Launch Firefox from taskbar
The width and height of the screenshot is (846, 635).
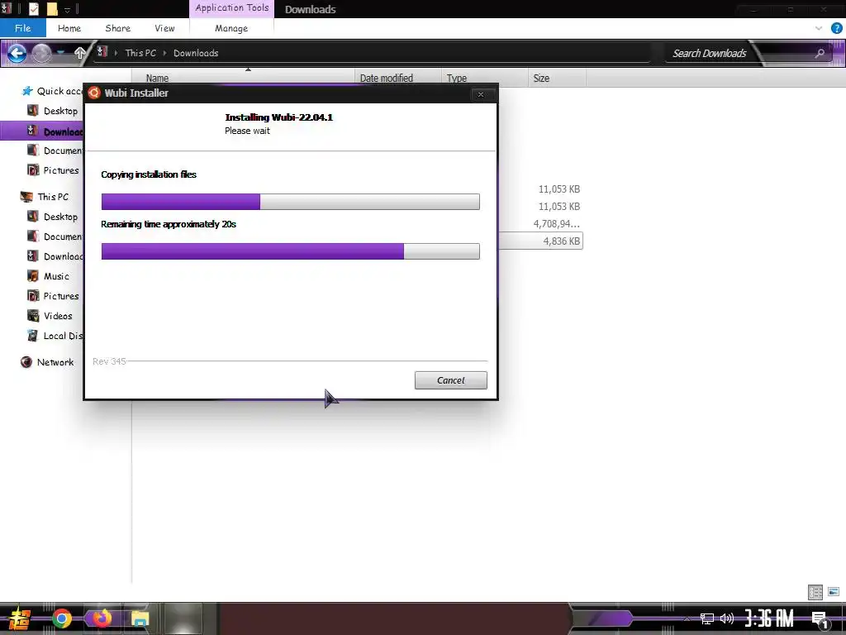[101, 618]
